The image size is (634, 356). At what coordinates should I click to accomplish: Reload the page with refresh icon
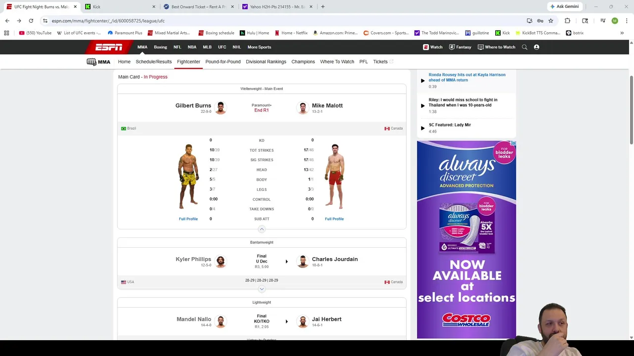(31, 21)
